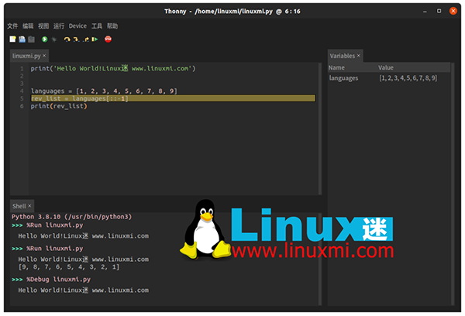Create a new file with toolbar icon

12,39
